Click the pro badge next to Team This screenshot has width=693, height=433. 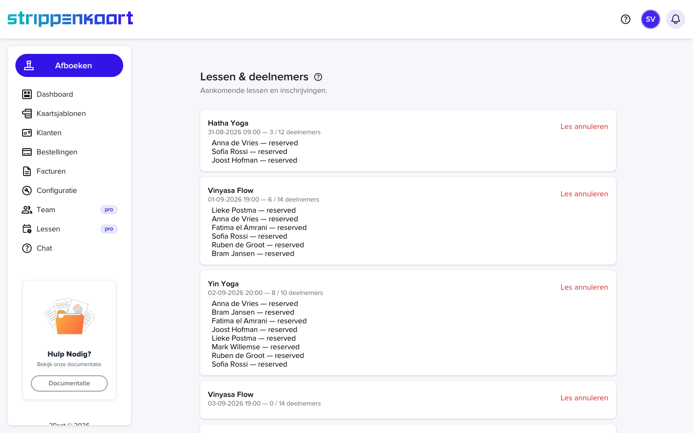pos(109,210)
